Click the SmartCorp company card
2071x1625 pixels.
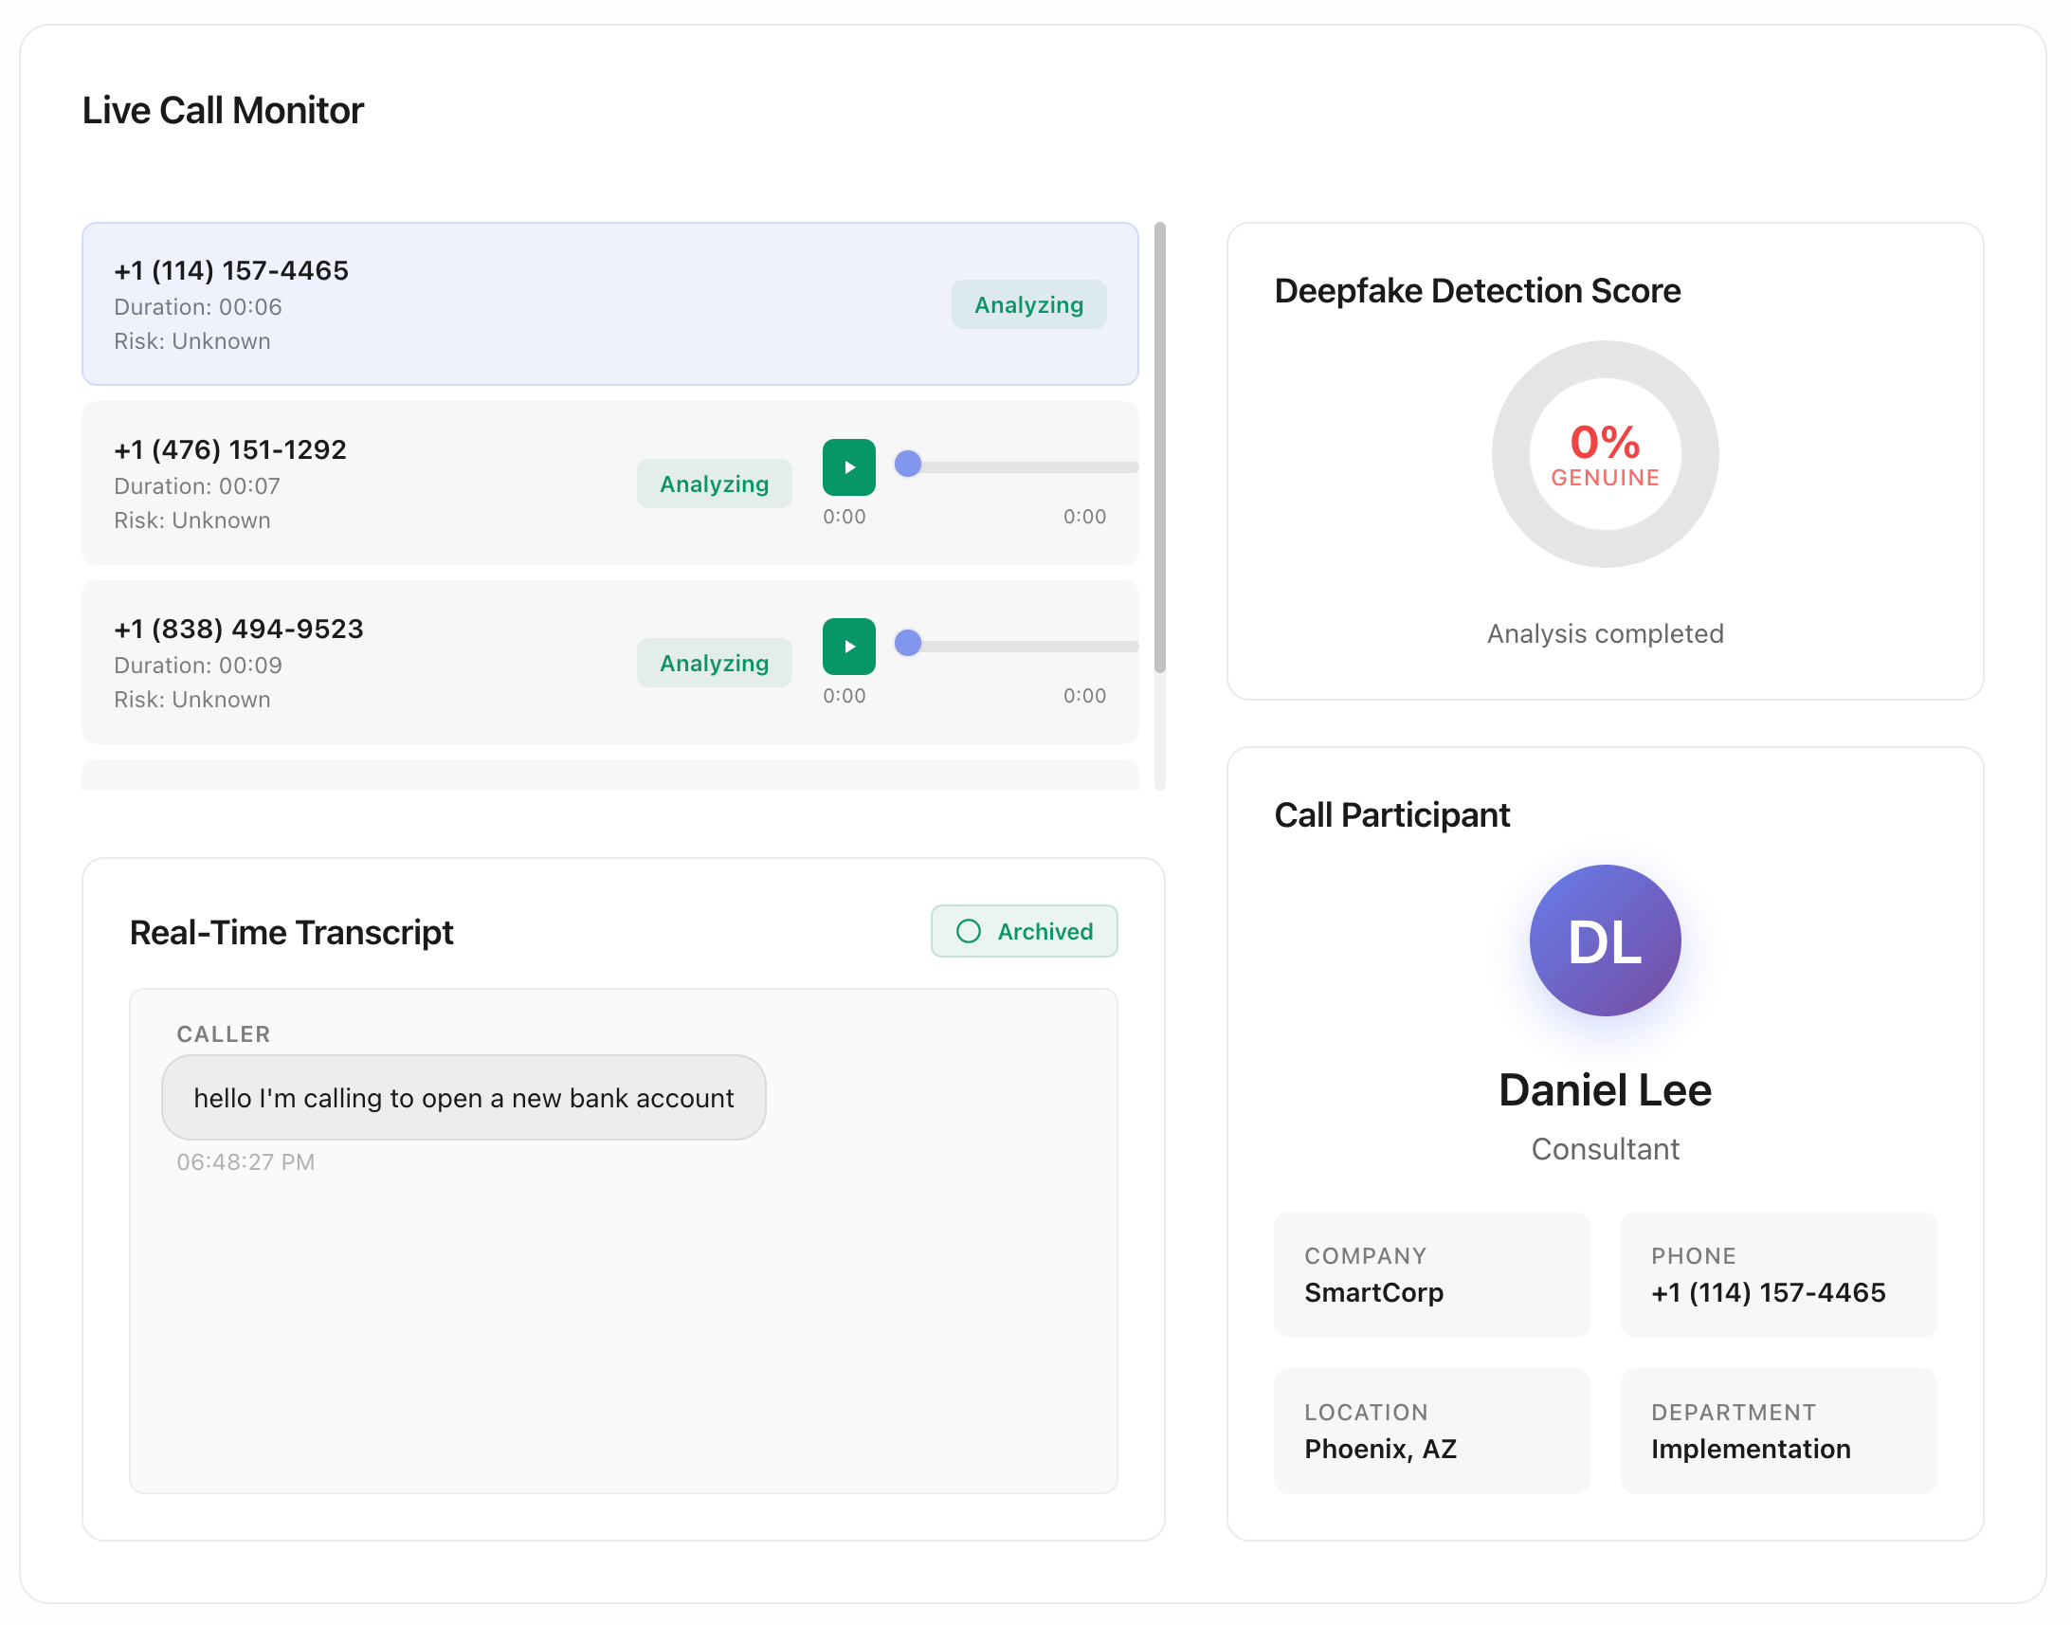(1432, 1275)
